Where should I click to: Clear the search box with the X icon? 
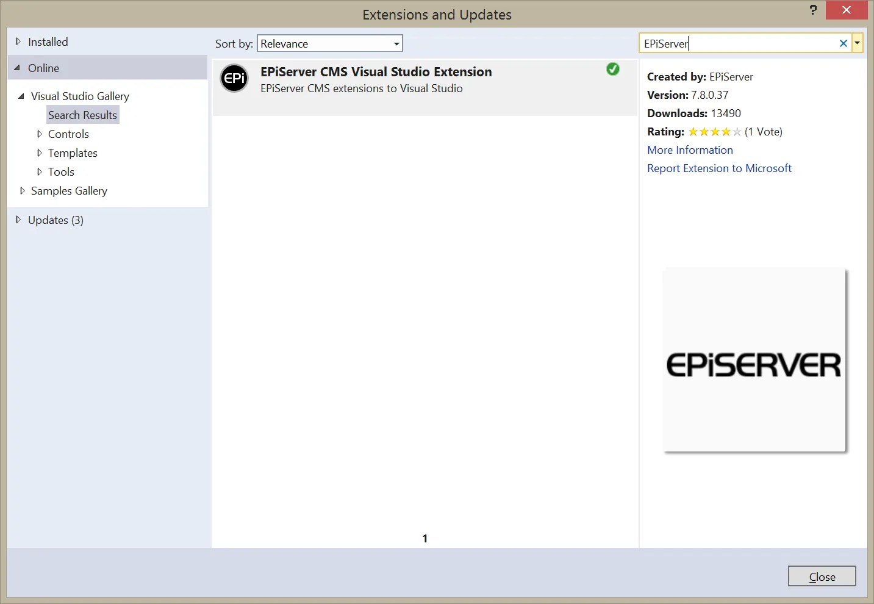point(844,43)
